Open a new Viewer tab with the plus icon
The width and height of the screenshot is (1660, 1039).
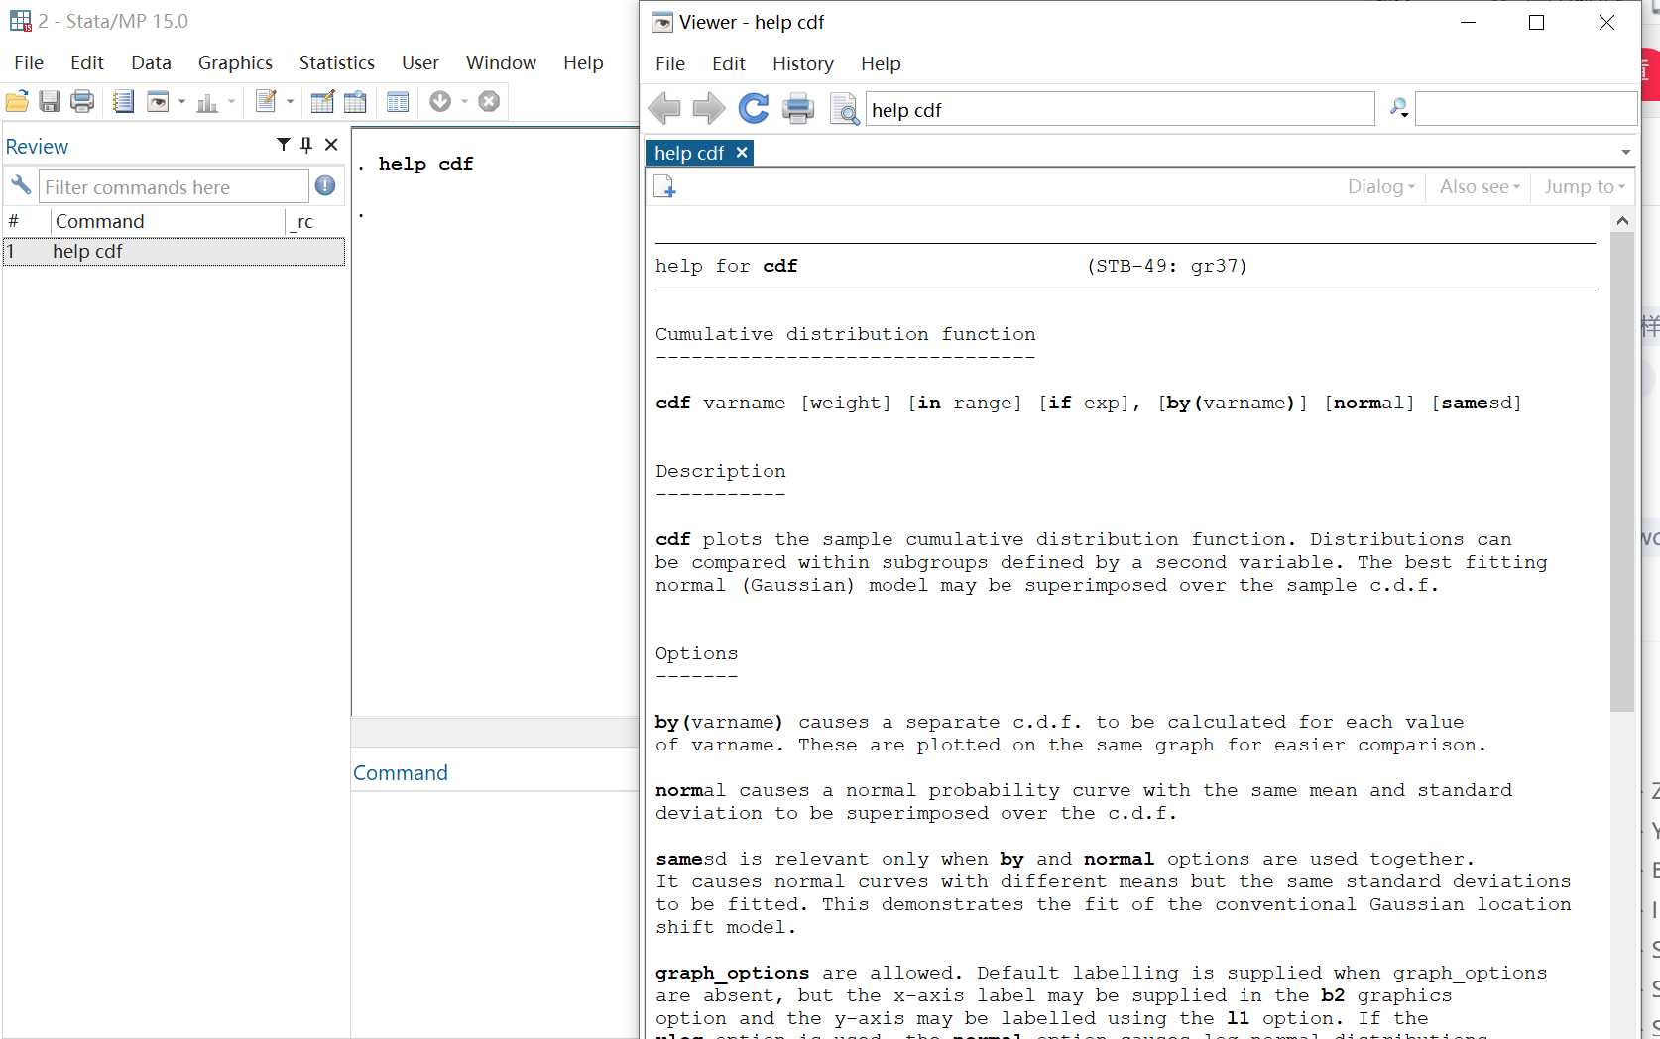664,186
